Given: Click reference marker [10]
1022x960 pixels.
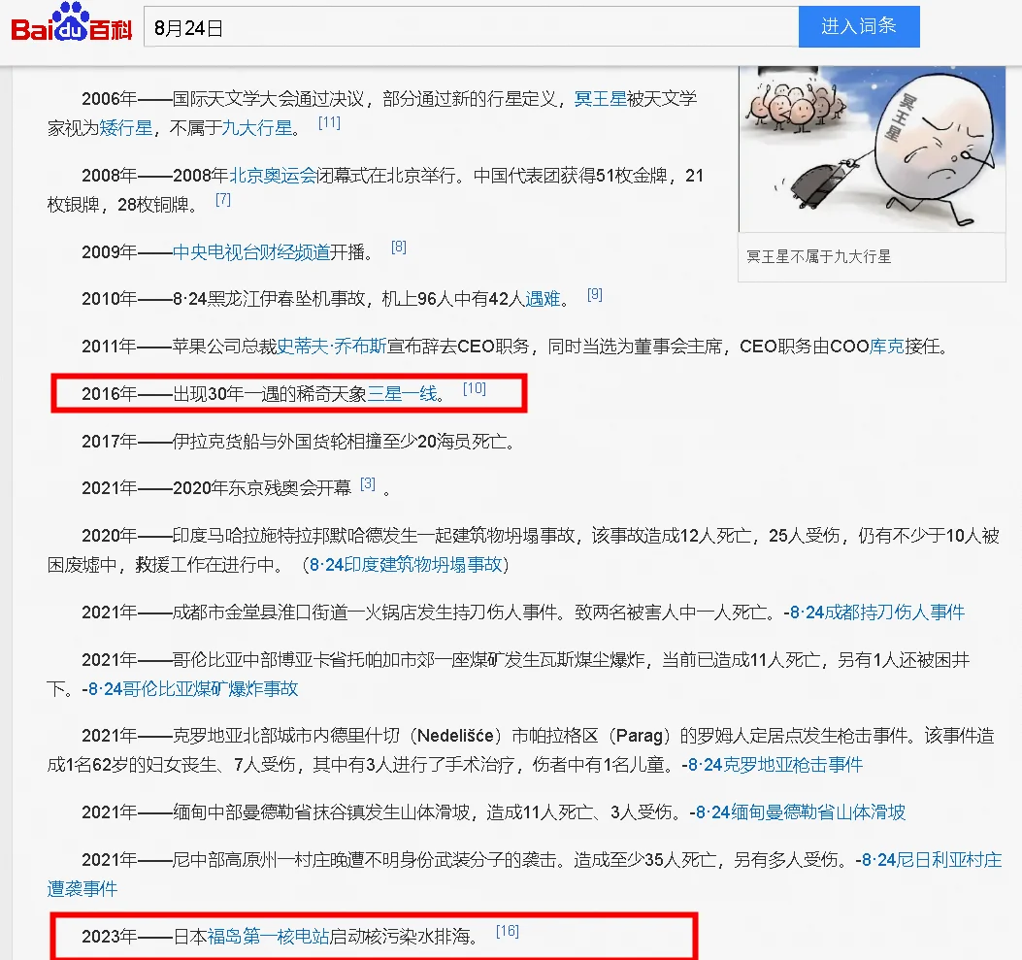Looking at the screenshot, I should pyautogui.click(x=475, y=389).
